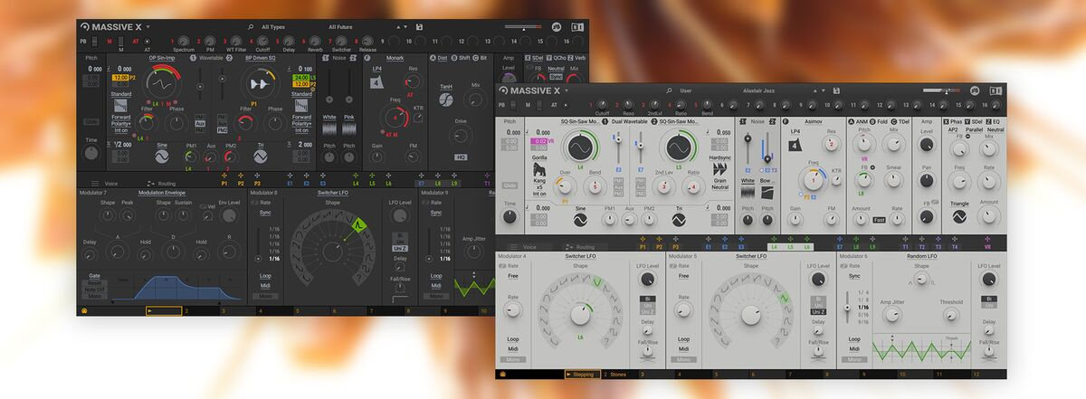Click the White noise waveform thumbnail in light window
This screenshot has width=1086, height=399.
(x=748, y=194)
